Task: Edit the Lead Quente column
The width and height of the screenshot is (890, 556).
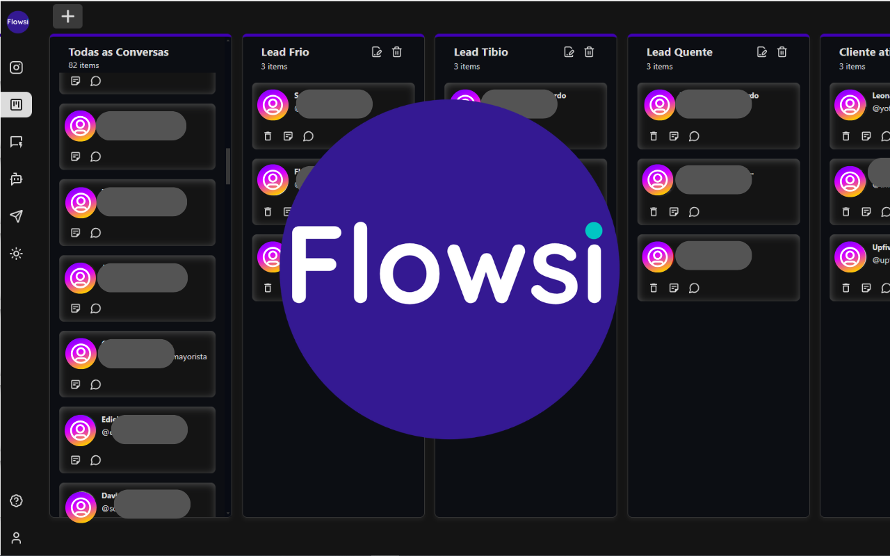Action: [x=762, y=51]
